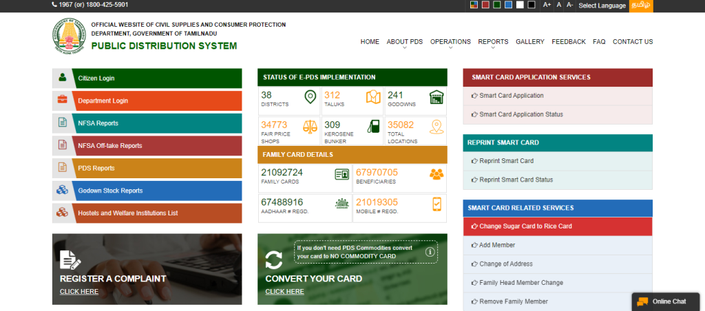Click the Online Chat speech bubble icon

click(x=642, y=301)
